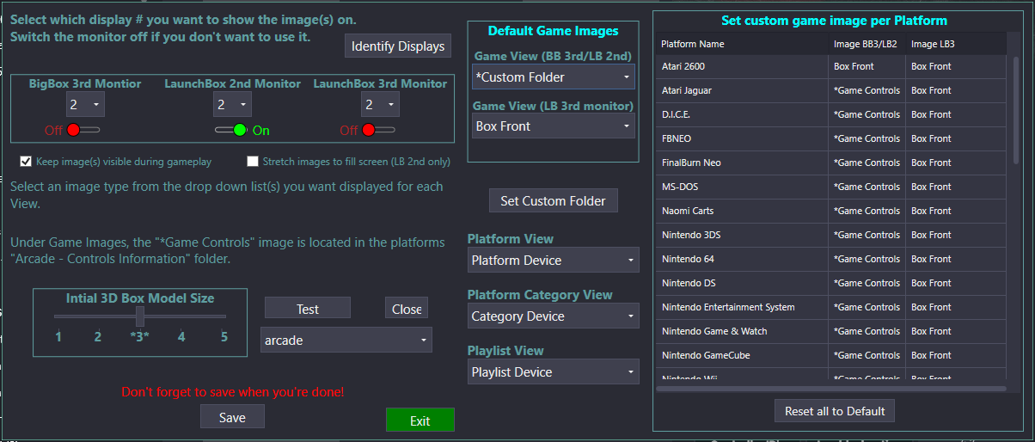Adjust the Initial 3D Box Model Size slider

[x=140, y=316]
